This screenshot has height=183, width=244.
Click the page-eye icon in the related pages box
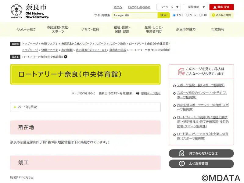181,72
